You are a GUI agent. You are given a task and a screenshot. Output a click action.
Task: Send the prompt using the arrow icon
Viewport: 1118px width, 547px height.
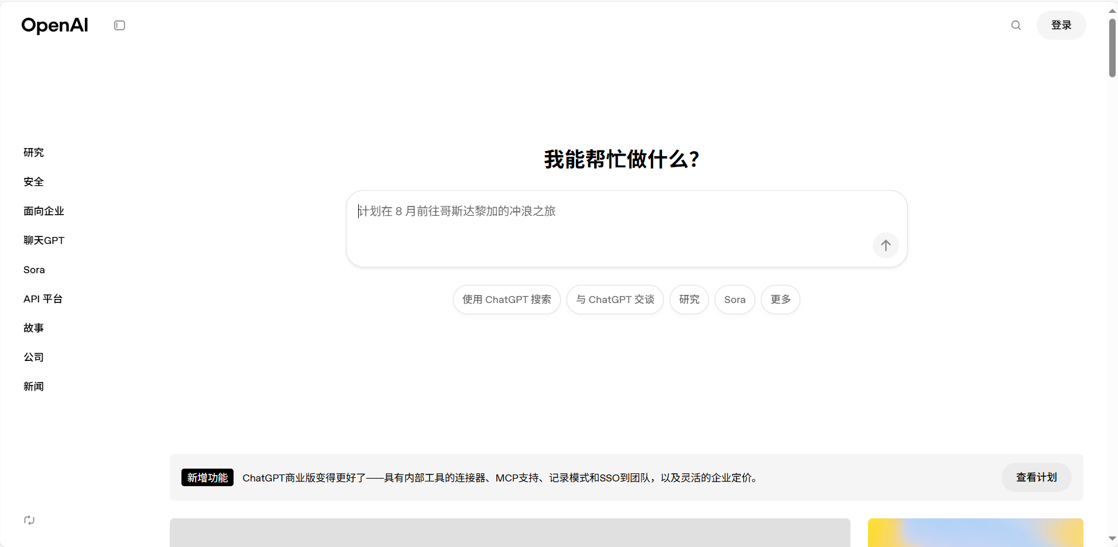885,246
